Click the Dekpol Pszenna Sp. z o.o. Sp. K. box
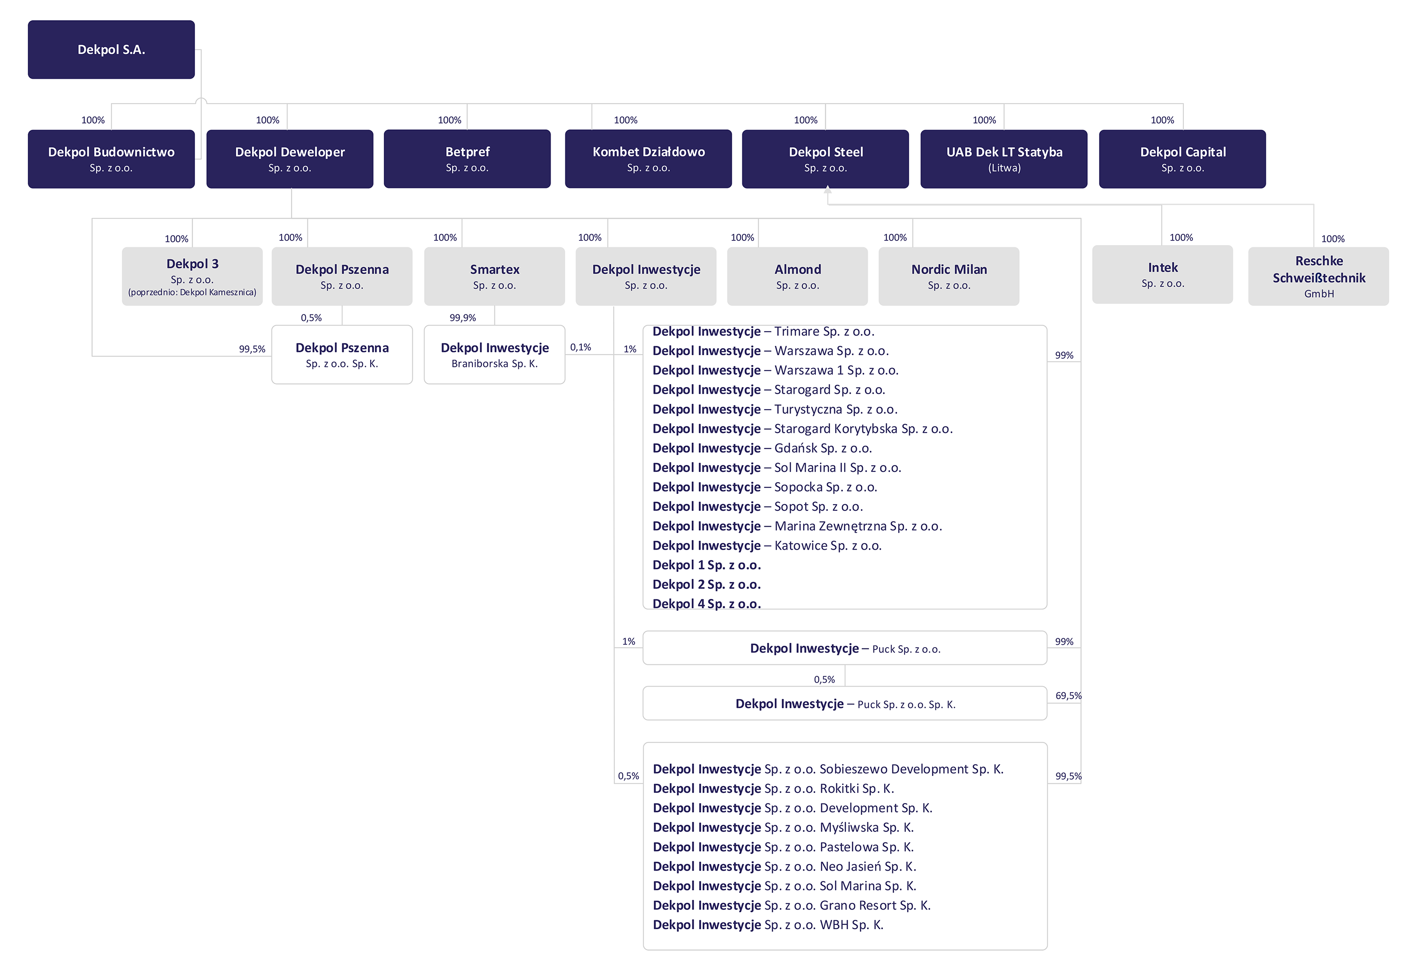The width and height of the screenshot is (1406, 962). click(x=342, y=355)
